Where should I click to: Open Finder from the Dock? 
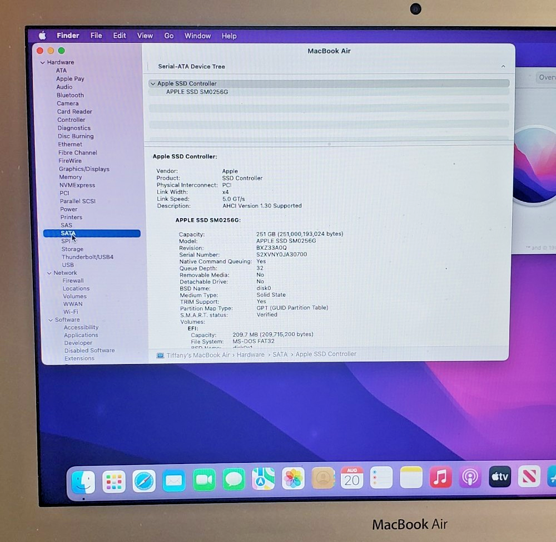coord(83,482)
